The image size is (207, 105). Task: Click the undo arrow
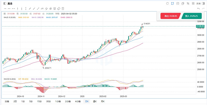point(198,9)
